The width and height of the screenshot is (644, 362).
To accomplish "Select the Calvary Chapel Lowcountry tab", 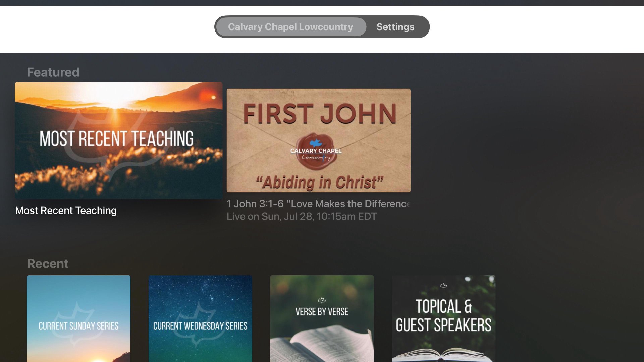I will 291,27.
